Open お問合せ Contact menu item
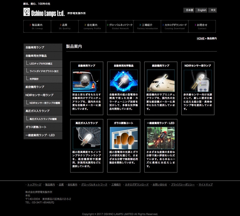240x216 pixels. (202, 26)
